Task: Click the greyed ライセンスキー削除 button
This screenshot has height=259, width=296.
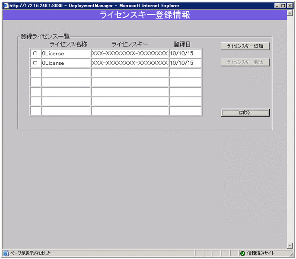Action: click(245, 62)
